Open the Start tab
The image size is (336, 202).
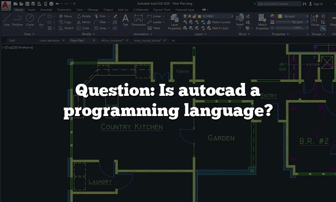point(12,40)
